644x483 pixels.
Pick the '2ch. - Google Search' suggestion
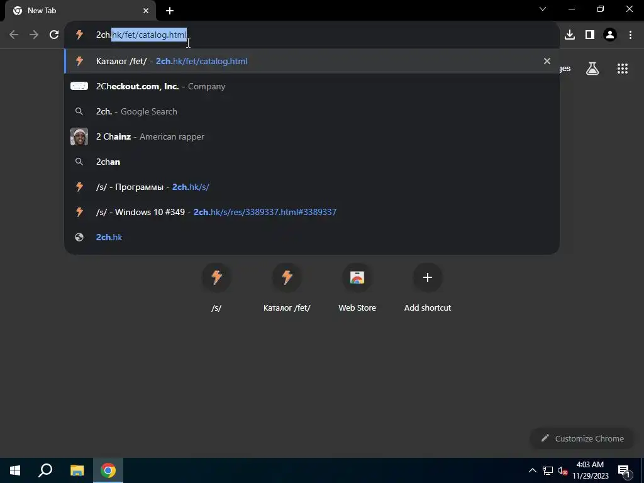click(312, 111)
